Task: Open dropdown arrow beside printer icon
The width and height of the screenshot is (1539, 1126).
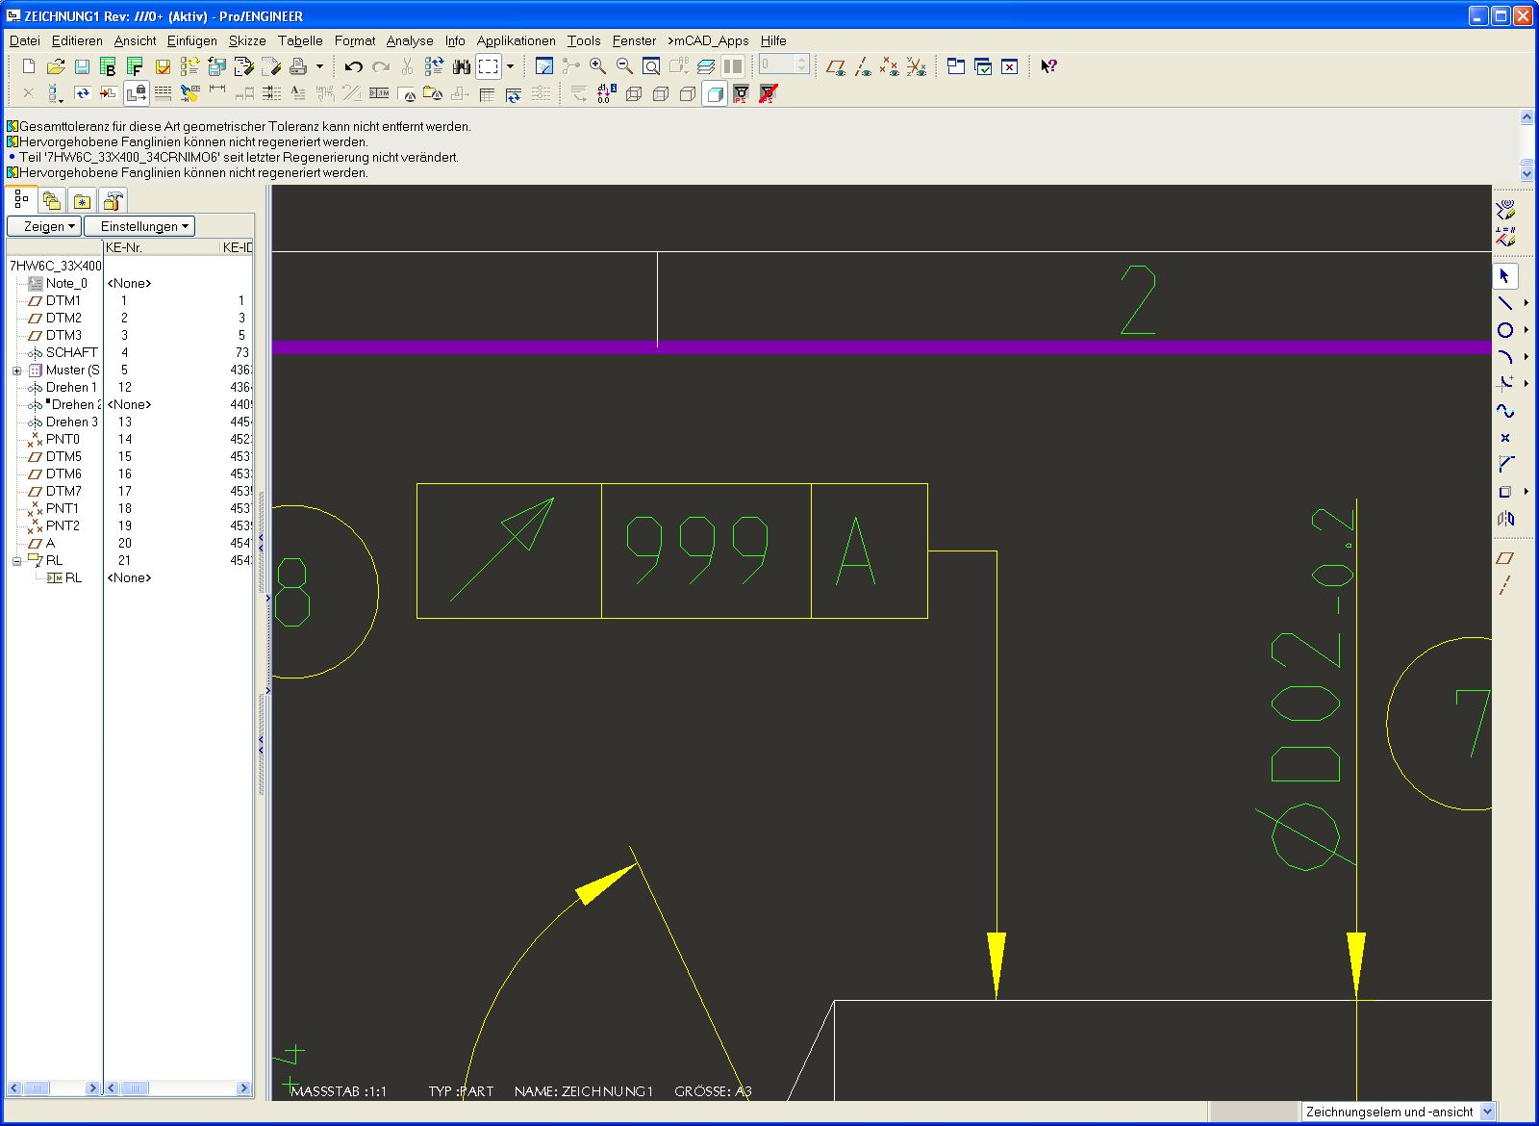Action: pyautogui.click(x=319, y=66)
